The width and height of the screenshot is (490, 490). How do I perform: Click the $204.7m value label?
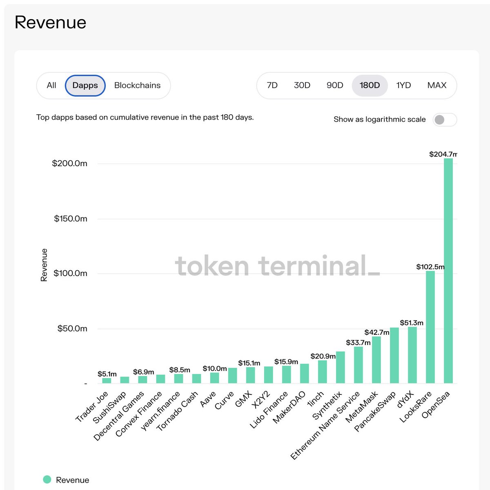[x=443, y=154]
